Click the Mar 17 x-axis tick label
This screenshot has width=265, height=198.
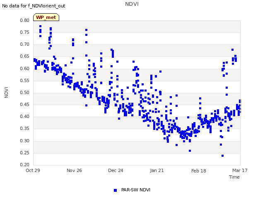pyautogui.click(x=240, y=170)
